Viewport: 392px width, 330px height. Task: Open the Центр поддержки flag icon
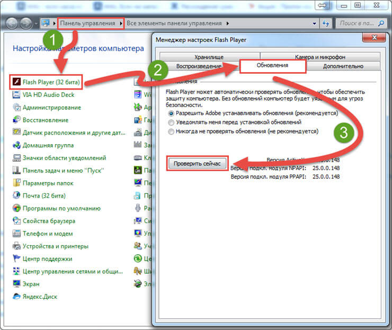[x=17, y=258]
